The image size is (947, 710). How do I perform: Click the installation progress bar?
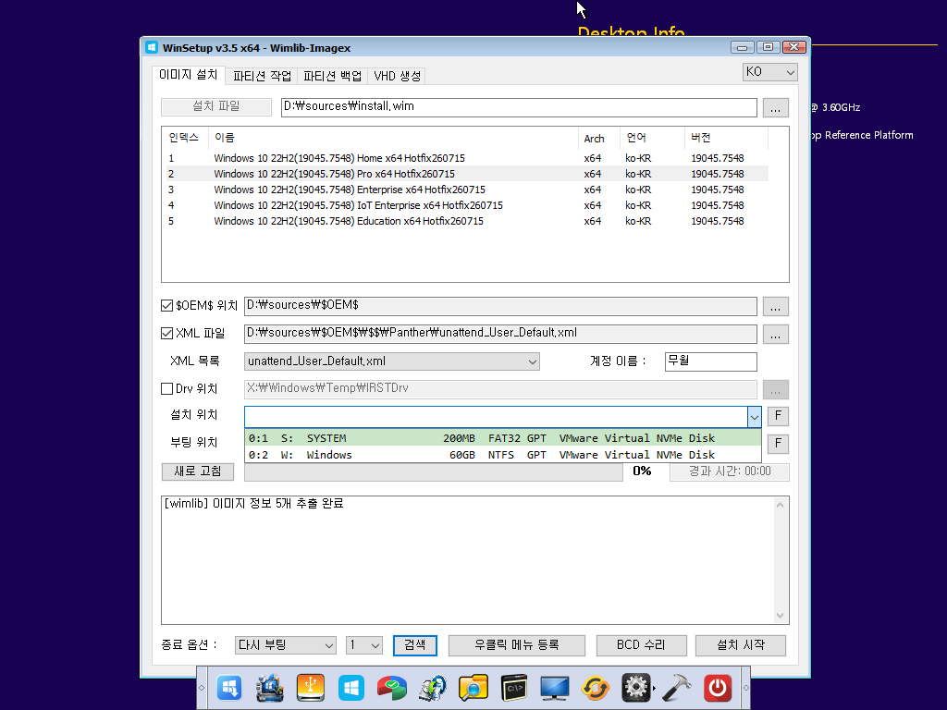(434, 472)
